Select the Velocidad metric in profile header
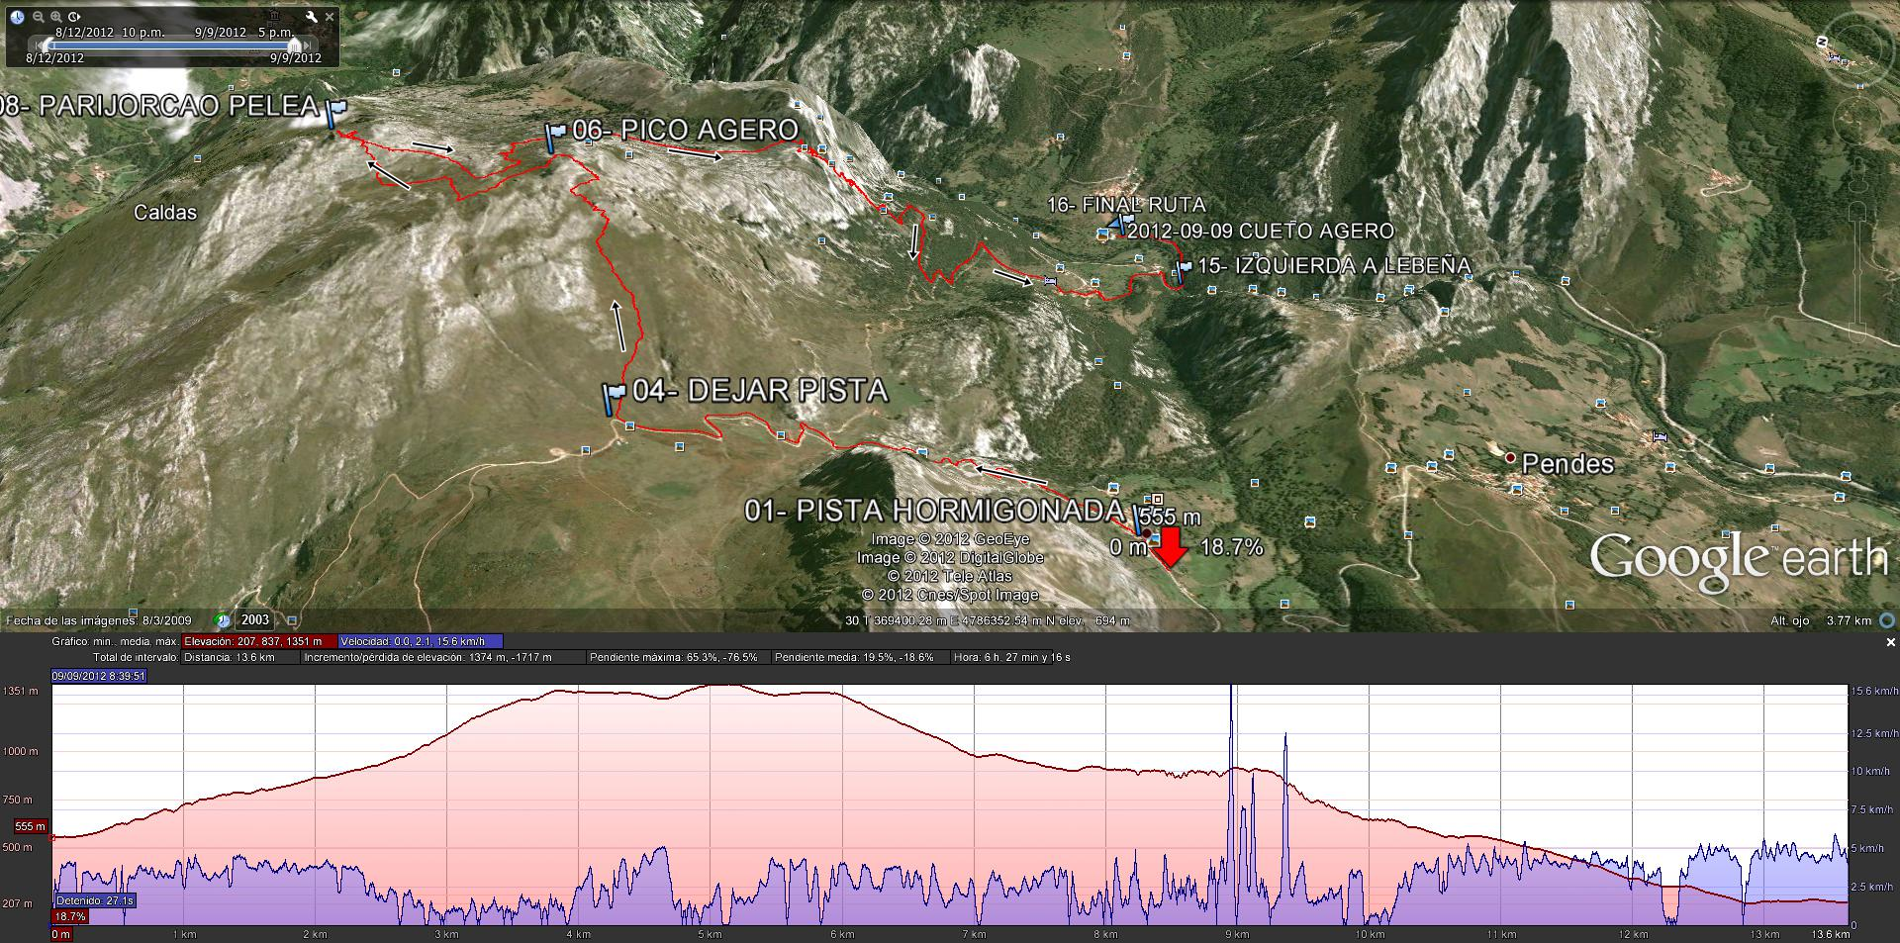Screen dimensions: 1900x943 (x=421, y=641)
